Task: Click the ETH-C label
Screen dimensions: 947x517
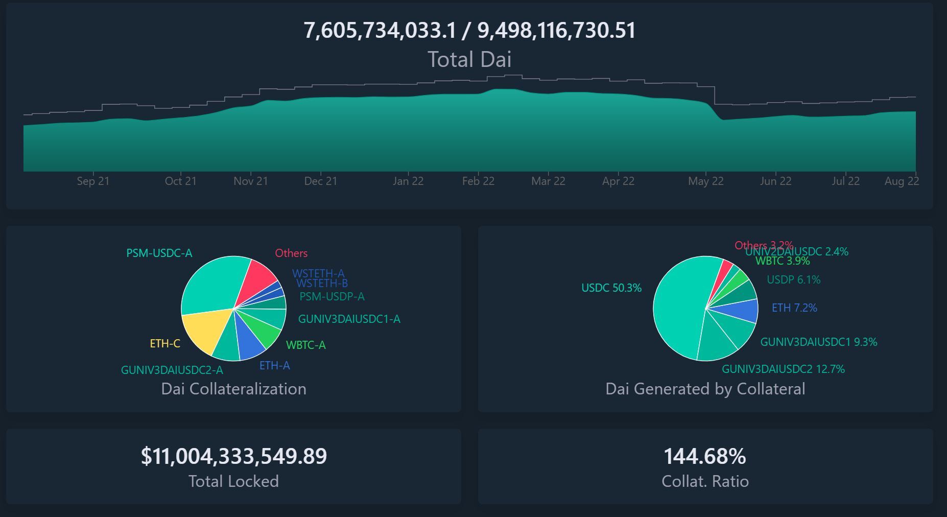Action: point(165,343)
